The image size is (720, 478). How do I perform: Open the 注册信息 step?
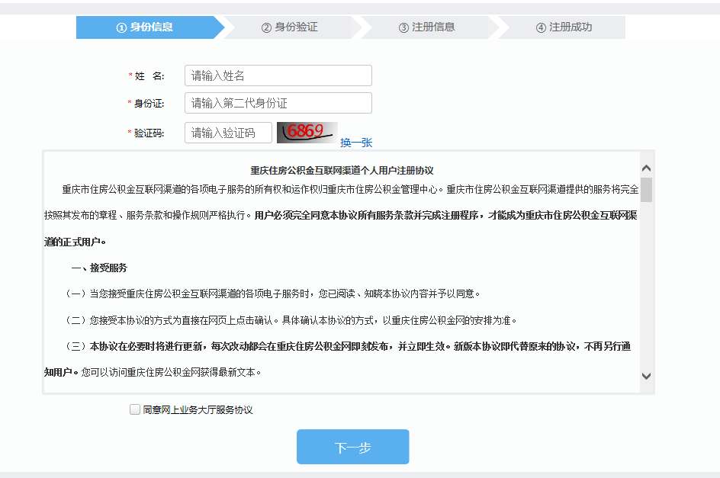coord(427,27)
